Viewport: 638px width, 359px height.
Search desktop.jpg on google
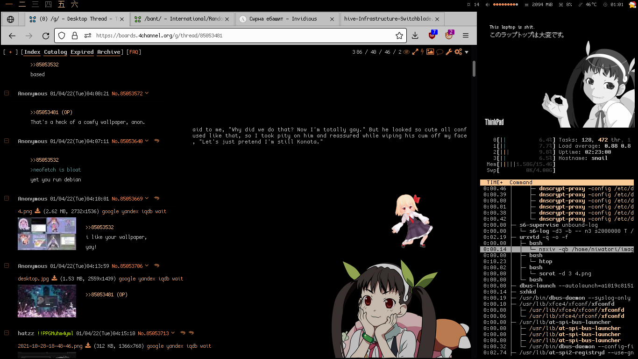click(127, 279)
